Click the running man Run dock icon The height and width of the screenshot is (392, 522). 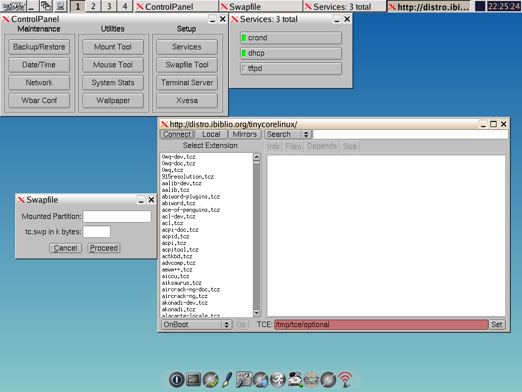[278, 379]
